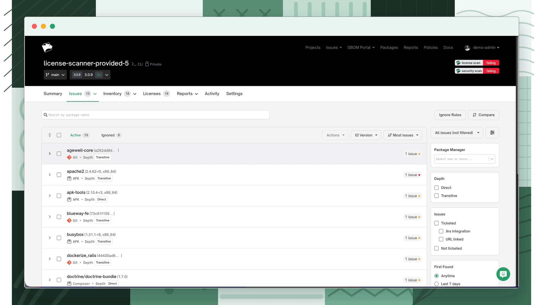The height and width of the screenshot is (305, 543).
Task: Check the Transitive depth filter
Action: pyautogui.click(x=436, y=196)
